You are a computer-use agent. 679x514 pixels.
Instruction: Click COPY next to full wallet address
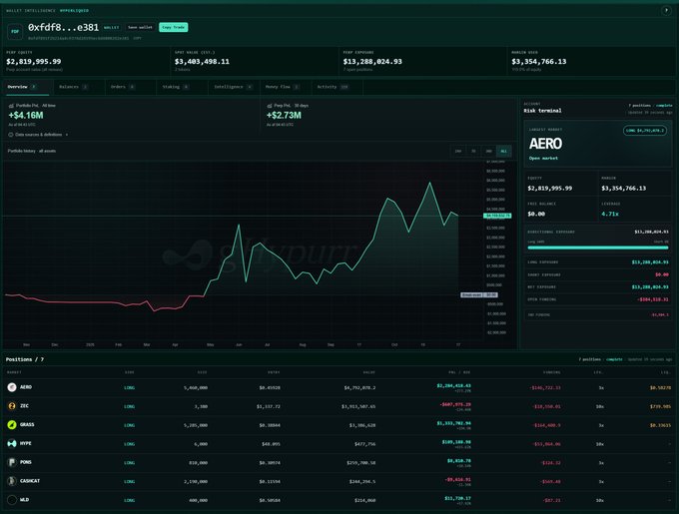tap(137, 39)
